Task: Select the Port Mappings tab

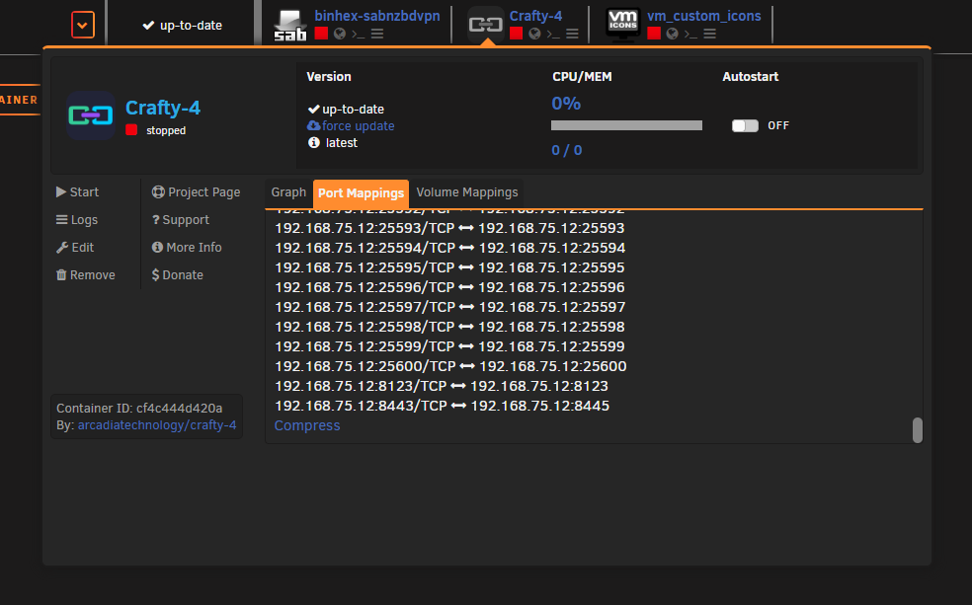Action: 361,193
